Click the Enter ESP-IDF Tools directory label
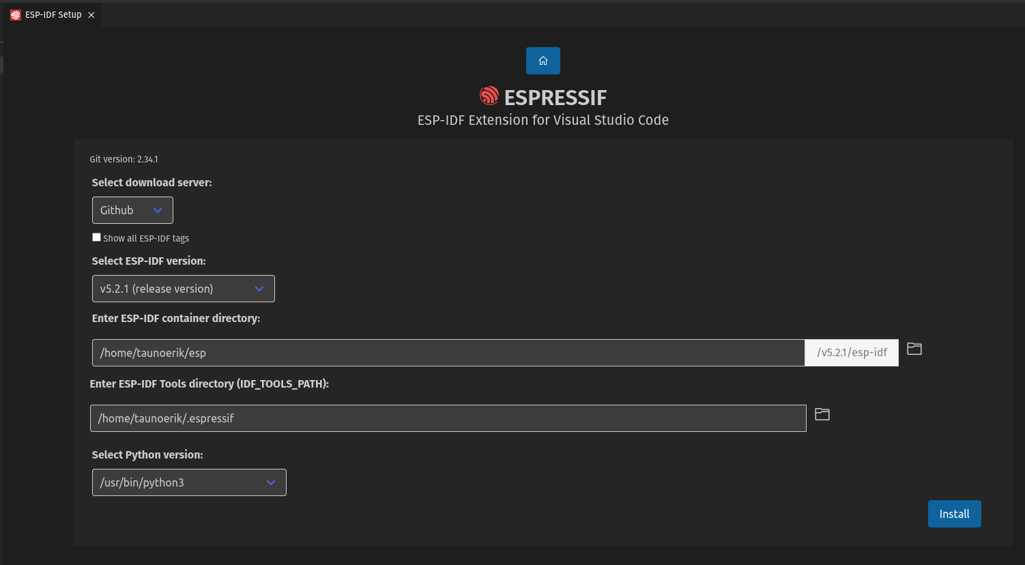 [x=209, y=383]
